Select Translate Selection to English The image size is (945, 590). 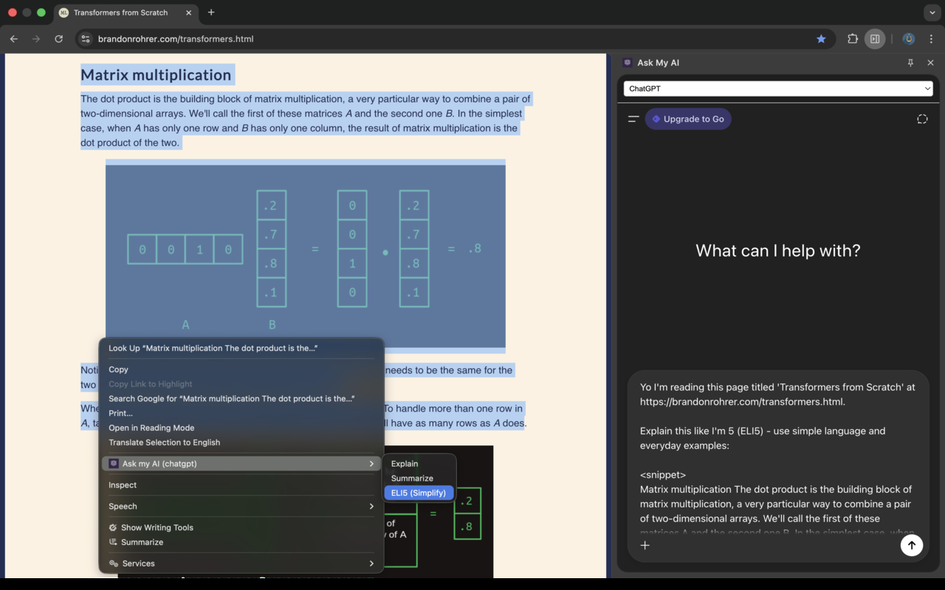tap(241, 442)
